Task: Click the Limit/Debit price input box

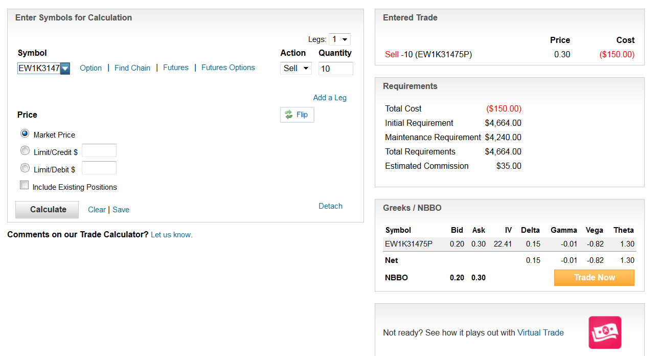Action: point(99,168)
